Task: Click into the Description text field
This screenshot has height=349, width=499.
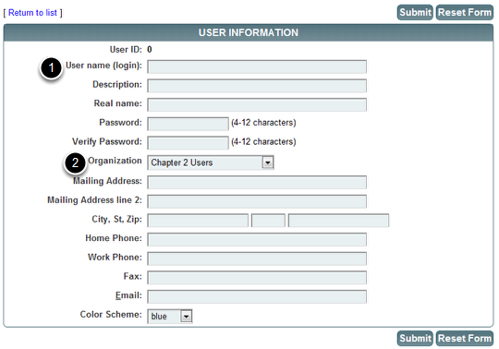Action: coord(257,86)
